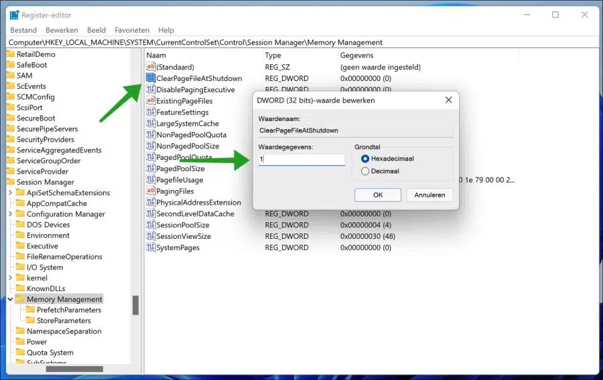The image size is (603, 380).
Task: Open the Bewerken menu
Action: pos(62,30)
